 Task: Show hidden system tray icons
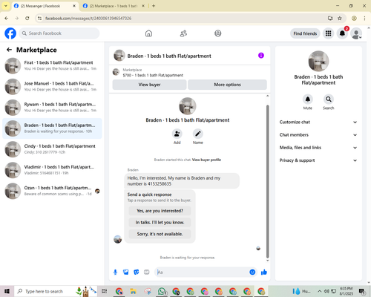[x=320, y=291]
